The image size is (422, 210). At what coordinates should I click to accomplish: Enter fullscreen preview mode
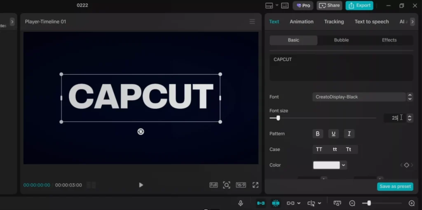[x=256, y=185]
